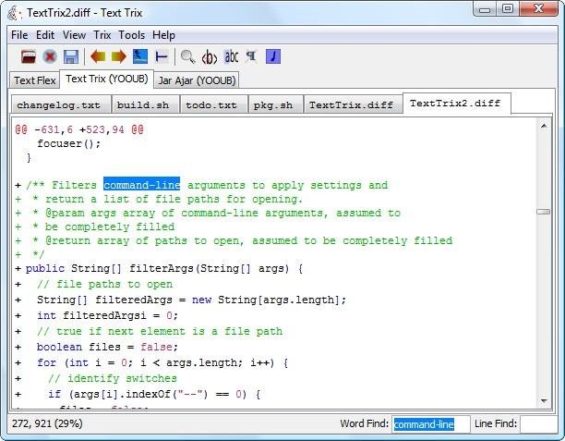This screenshot has width=565, height=441.
Task: Click the paragraph mark remover icon
Action: click(x=251, y=56)
